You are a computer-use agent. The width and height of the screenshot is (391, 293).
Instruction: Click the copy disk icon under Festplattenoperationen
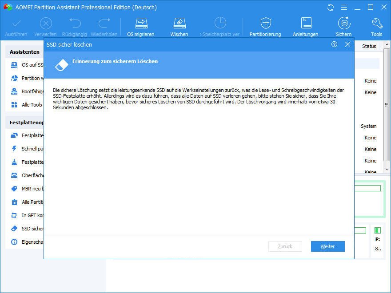(x=14, y=135)
